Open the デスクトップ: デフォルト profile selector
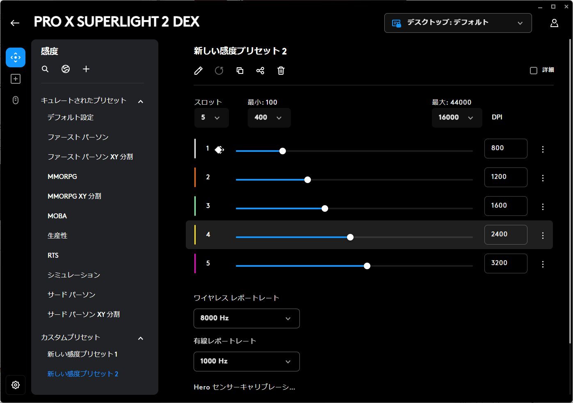Viewport: 573px width, 403px height. pyautogui.click(x=457, y=23)
